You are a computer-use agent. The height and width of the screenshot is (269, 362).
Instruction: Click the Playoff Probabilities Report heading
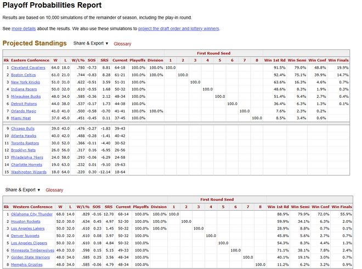[52, 5]
